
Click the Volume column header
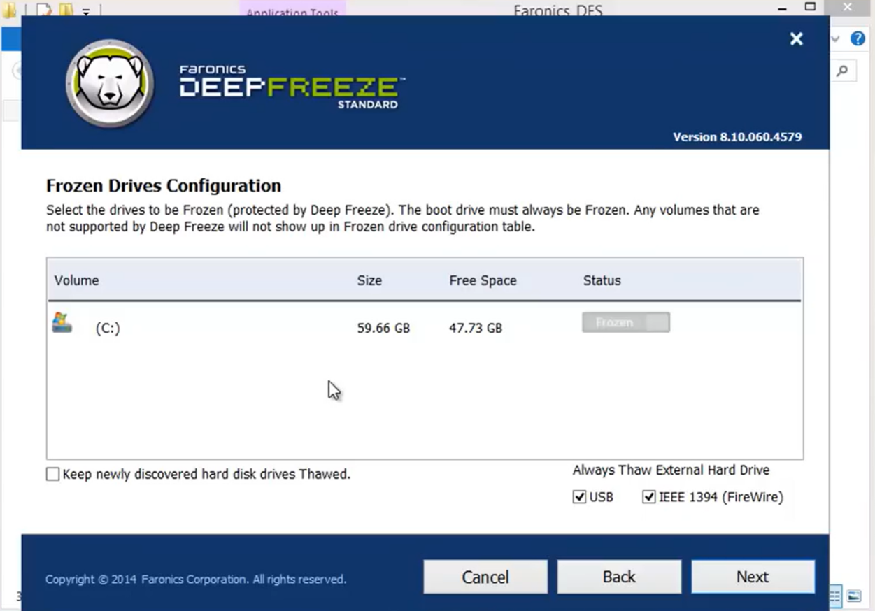click(x=77, y=280)
